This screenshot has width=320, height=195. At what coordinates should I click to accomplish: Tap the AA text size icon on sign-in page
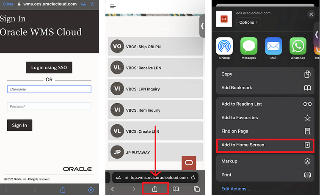coord(83,4)
